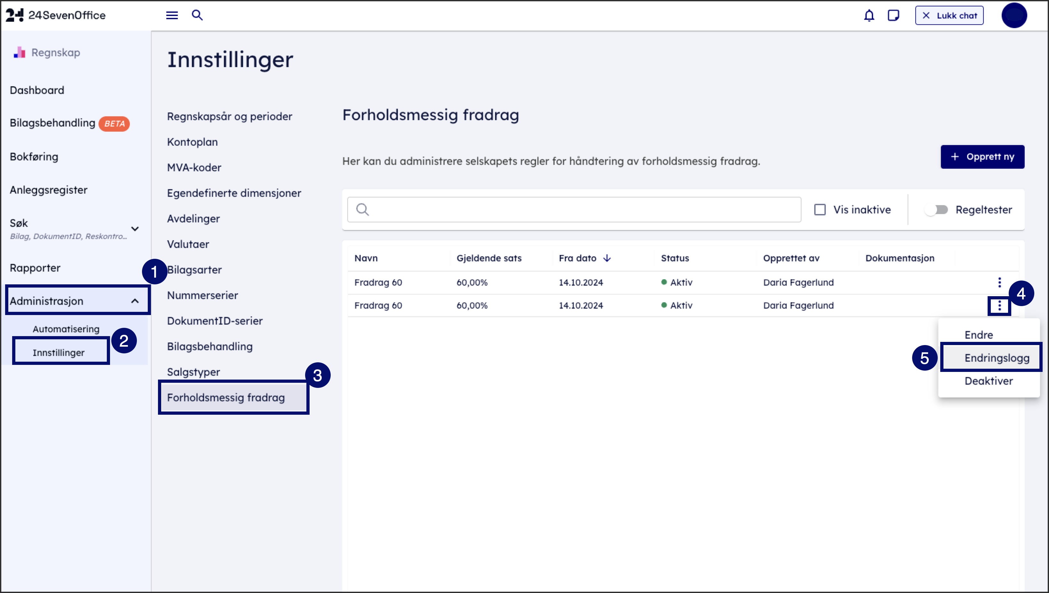1049x593 pixels.
Task: Click the user avatar circle
Action: (x=1014, y=15)
